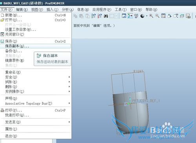The width and height of the screenshot is (196, 143).
Task: Open the 帮助(H) menu
Action: [x=151, y=9]
